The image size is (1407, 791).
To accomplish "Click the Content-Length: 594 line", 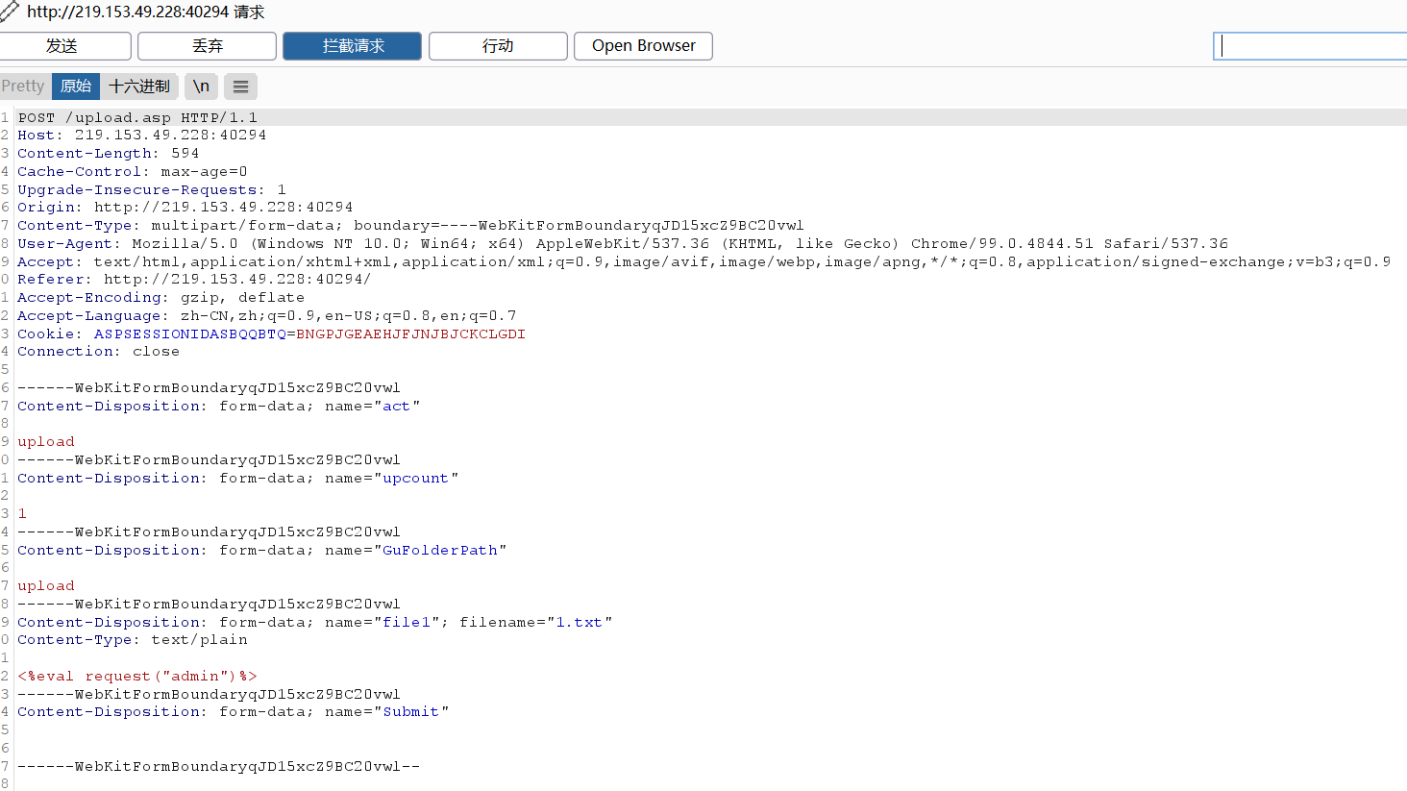I will click(108, 154).
